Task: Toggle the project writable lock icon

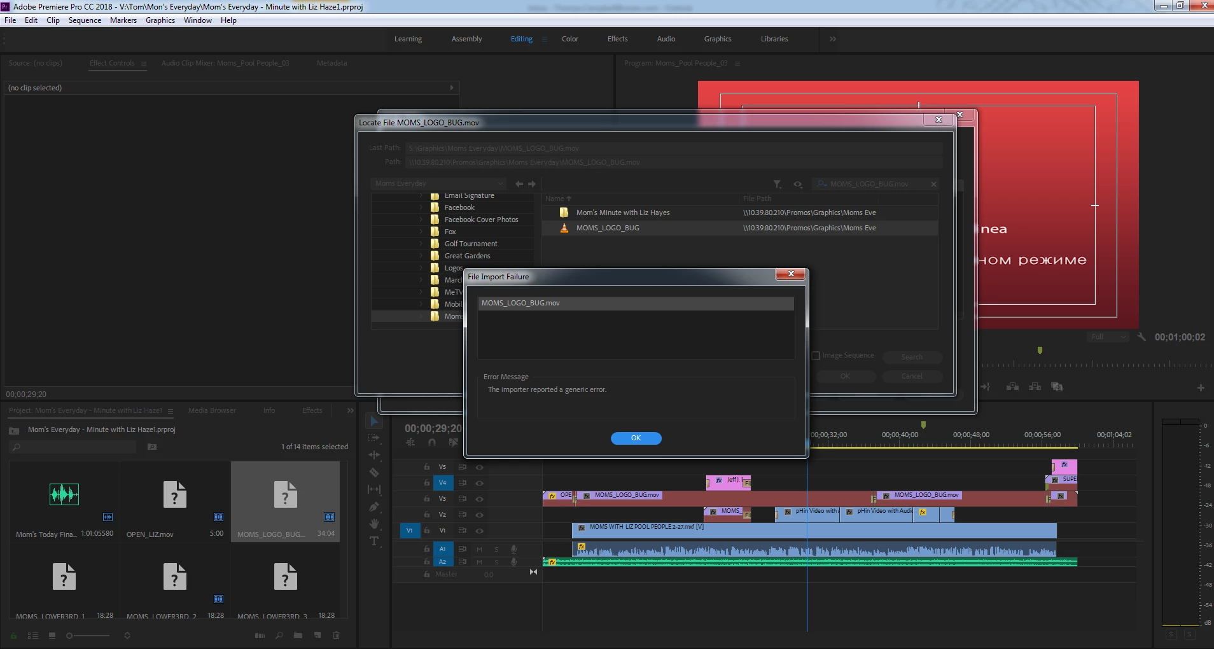Action: (14, 636)
